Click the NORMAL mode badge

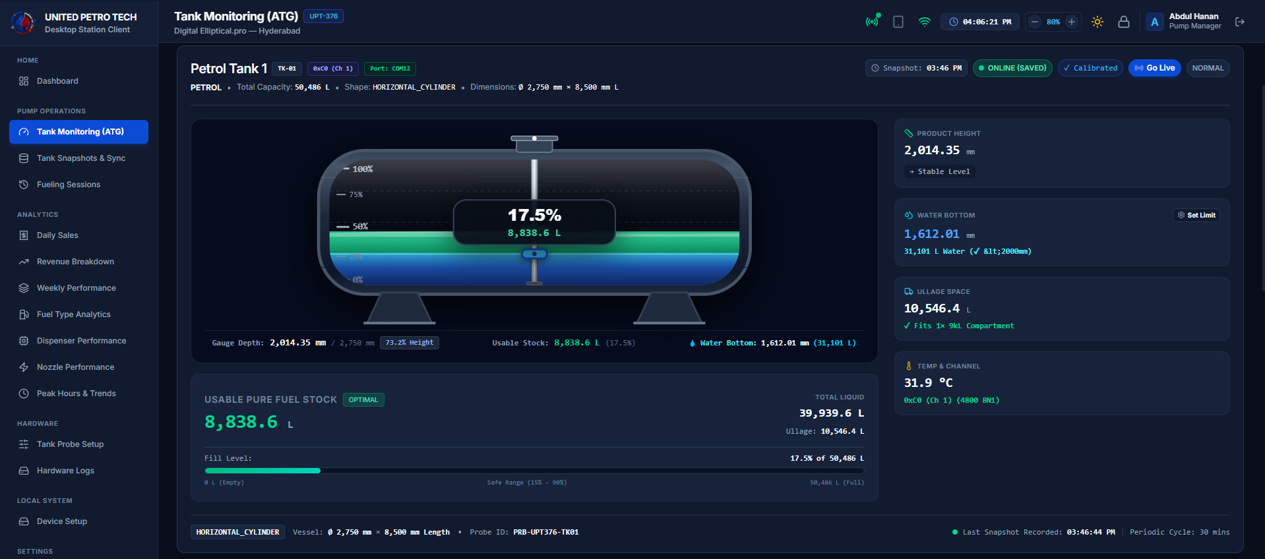tap(1208, 68)
